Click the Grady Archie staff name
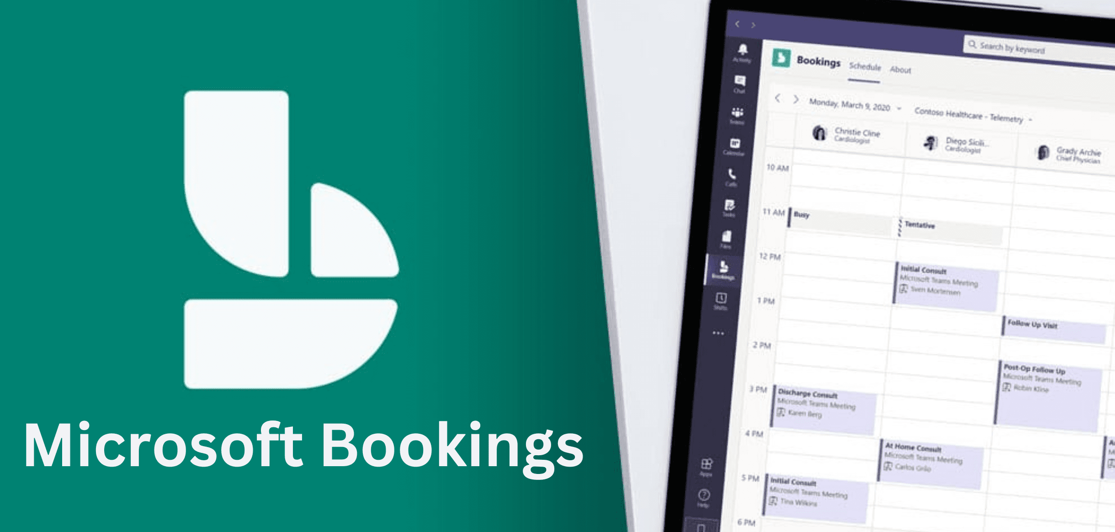The height and width of the screenshot is (532, 1115). [1078, 151]
